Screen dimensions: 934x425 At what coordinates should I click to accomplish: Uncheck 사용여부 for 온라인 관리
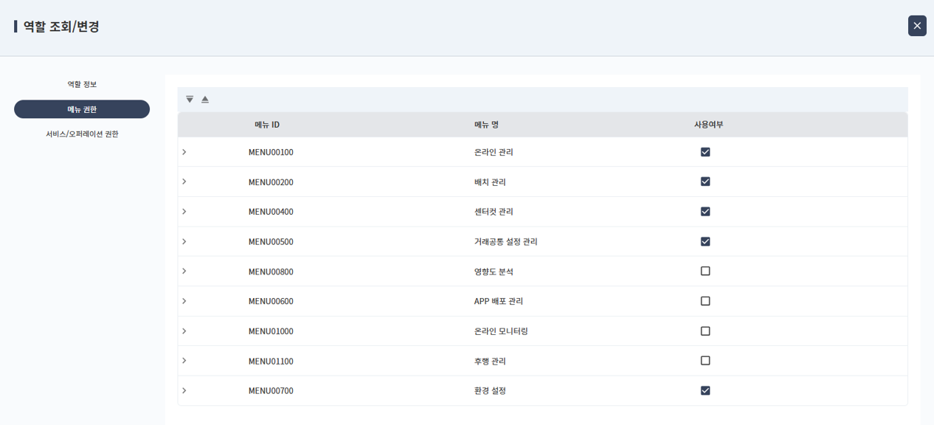tap(705, 152)
